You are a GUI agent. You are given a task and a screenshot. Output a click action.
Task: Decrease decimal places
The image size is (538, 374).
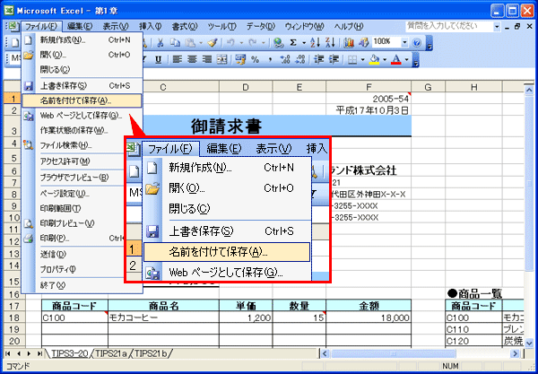(300, 60)
